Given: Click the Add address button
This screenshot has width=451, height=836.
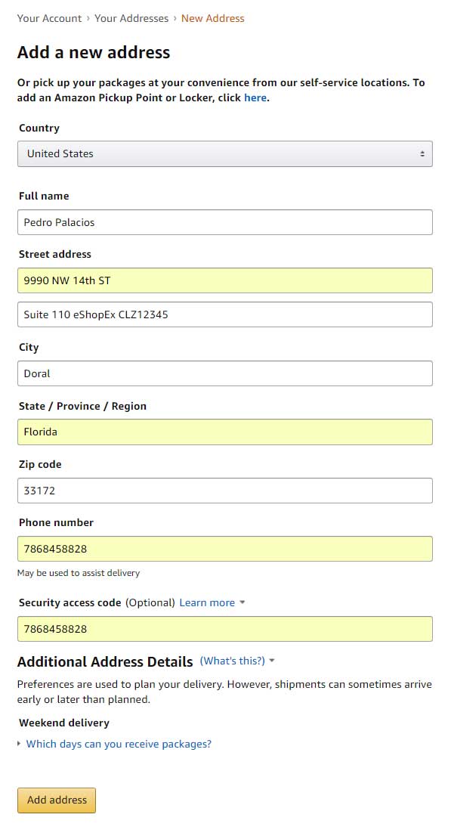Looking at the screenshot, I should pyautogui.click(x=57, y=800).
